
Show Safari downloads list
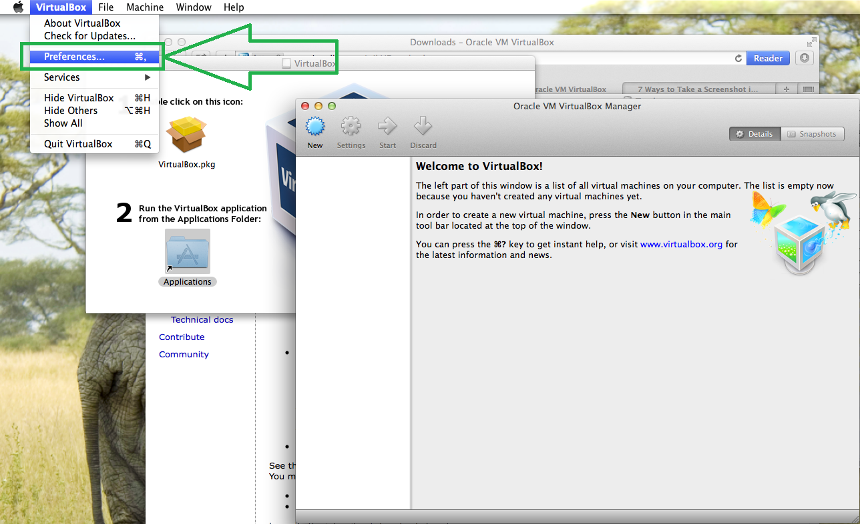pyautogui.click(x=805, y=58)
